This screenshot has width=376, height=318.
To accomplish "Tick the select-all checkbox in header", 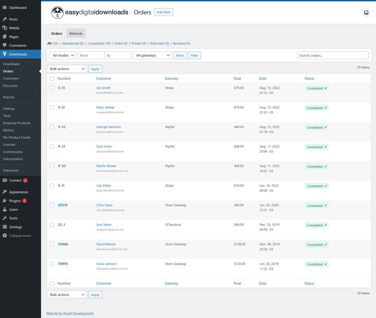I will (51, 78).
